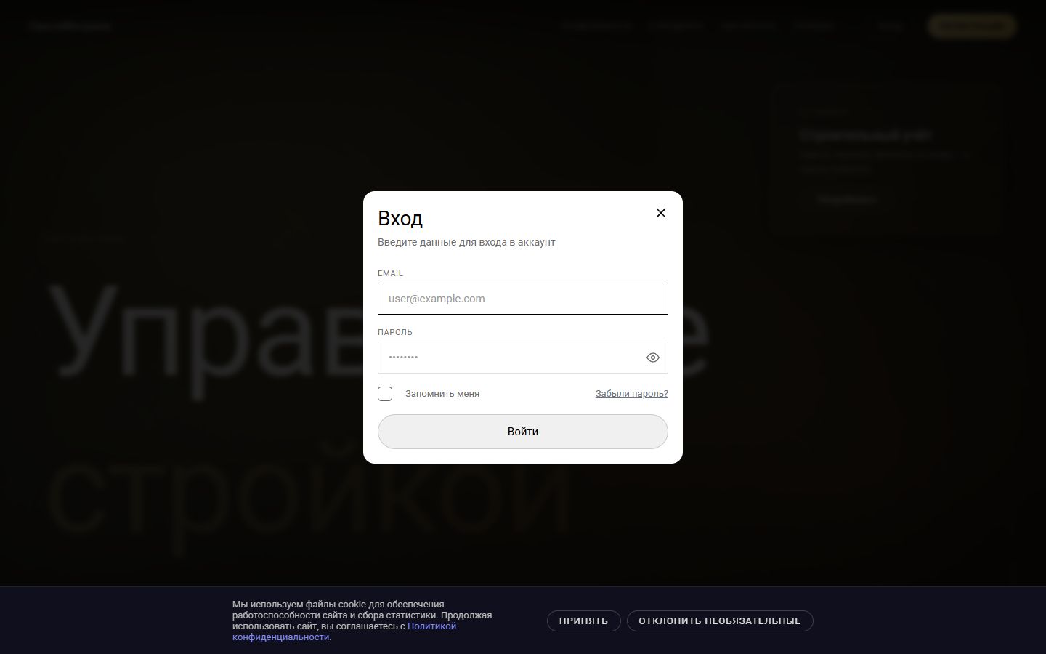Click the ПАРОЛЬ field label
This screenshot has width=1046, height=654.
tap(395, 332)
